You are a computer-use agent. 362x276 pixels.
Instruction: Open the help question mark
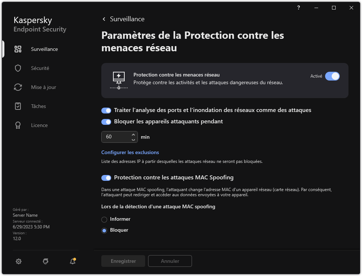click(x=298, y=8)
